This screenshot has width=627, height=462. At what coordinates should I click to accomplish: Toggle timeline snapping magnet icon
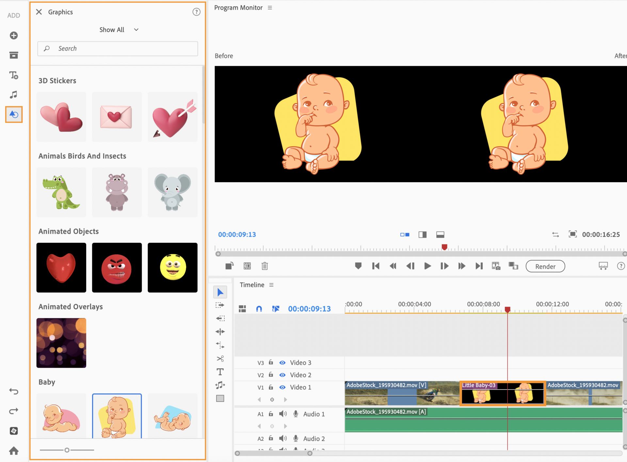(x=259, y=309)
